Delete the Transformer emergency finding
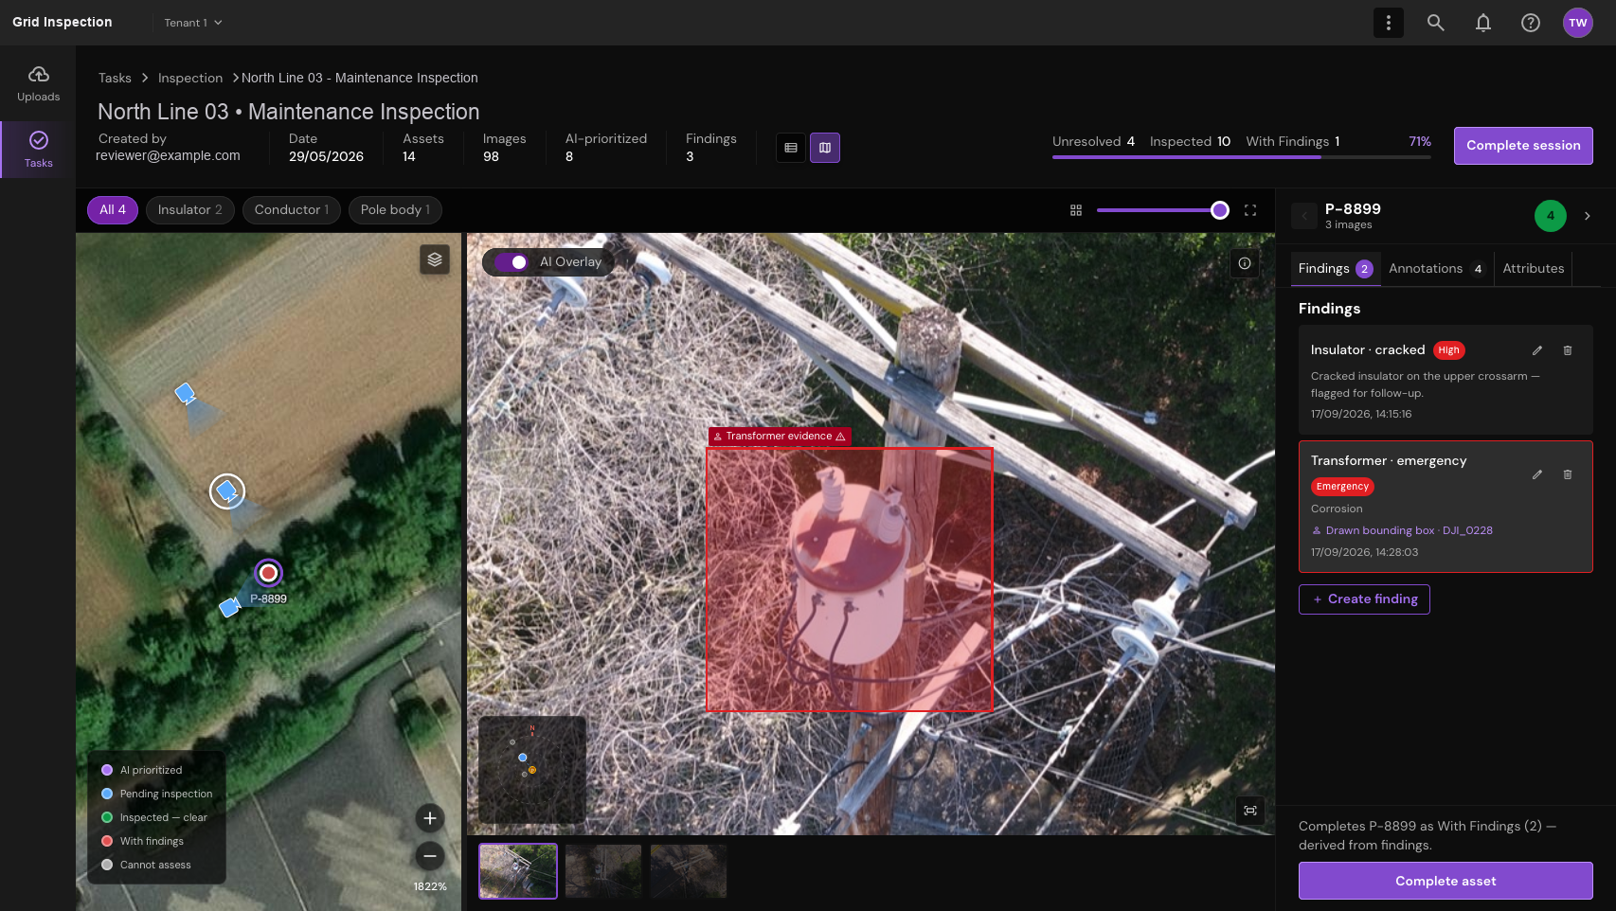Screen dimensions: 1616x911 coord(1568,474)
